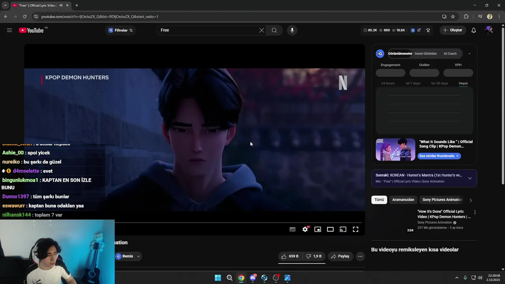The height and width of the screenshot is (284, 505).
Task: Select the Genel Görünüm view
Action: (425, 54)
